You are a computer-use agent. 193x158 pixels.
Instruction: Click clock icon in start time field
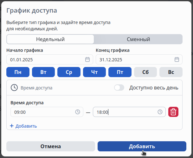click(x=78, y=112)
